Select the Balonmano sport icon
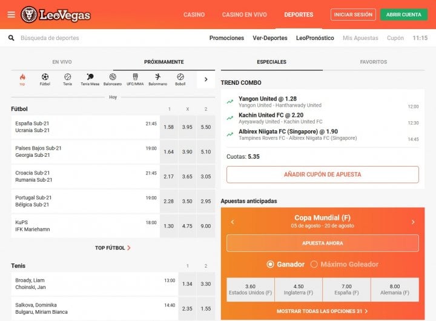This screenshot has width=436, height=321. tap(157, 79)
